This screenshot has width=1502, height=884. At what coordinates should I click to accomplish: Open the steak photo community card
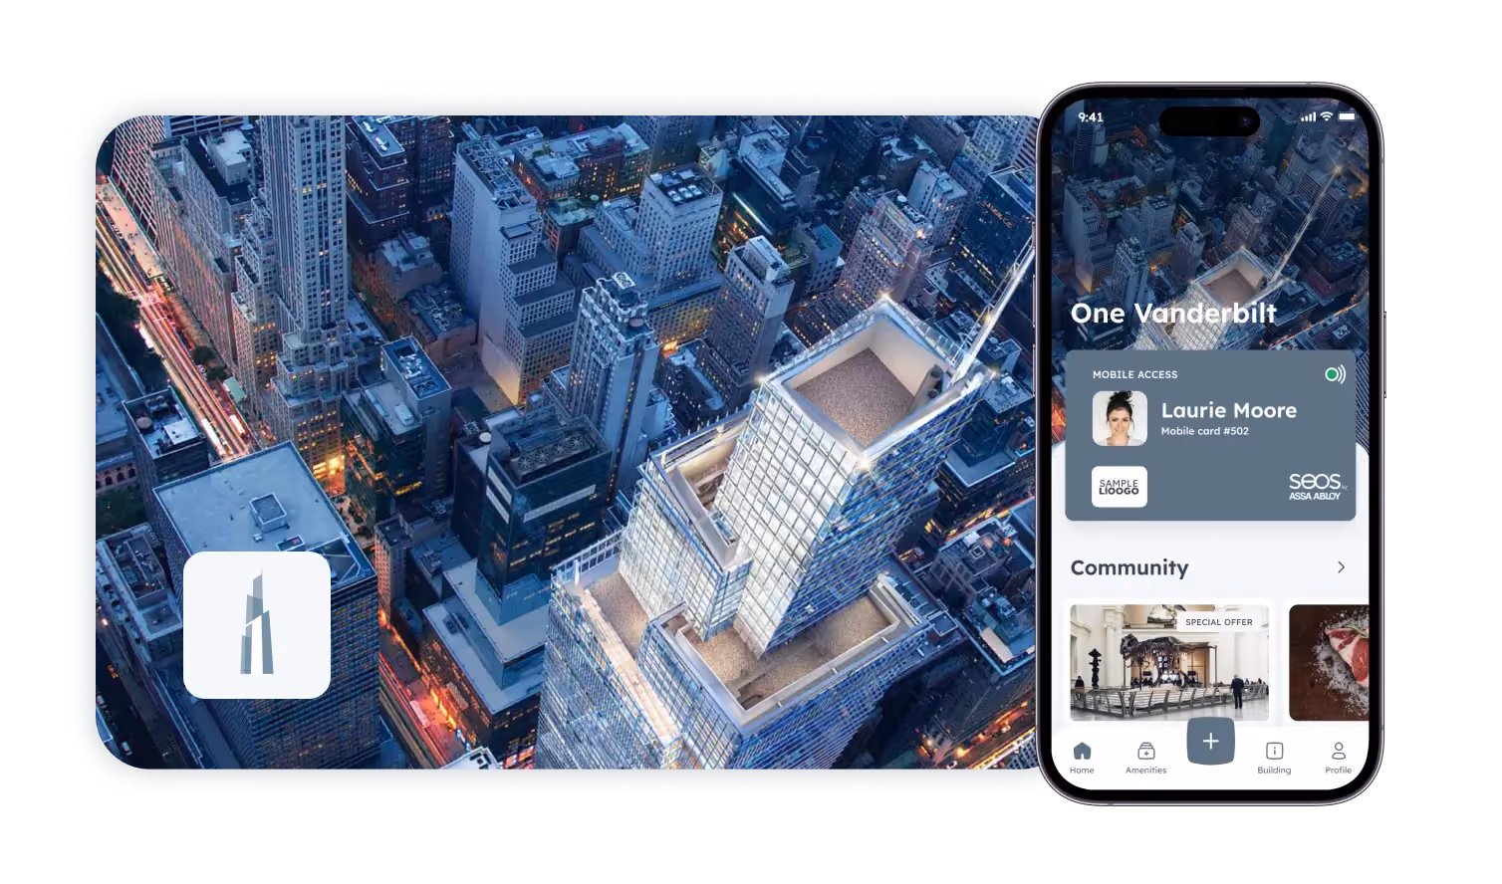1329,662
